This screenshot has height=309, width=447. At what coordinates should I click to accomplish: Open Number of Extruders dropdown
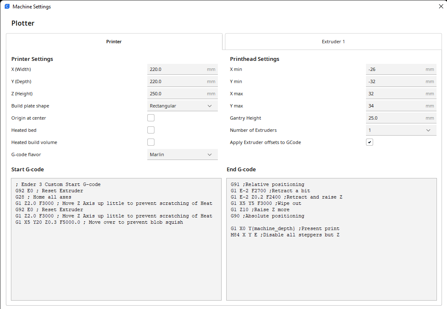click(x=401, y=130)
